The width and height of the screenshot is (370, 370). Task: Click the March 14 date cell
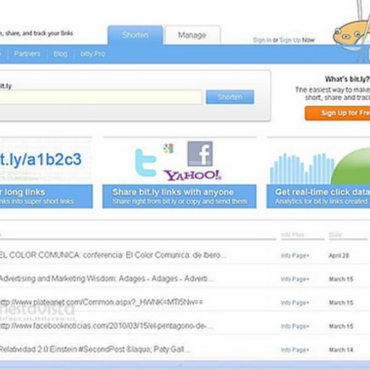tap(341, 350)
